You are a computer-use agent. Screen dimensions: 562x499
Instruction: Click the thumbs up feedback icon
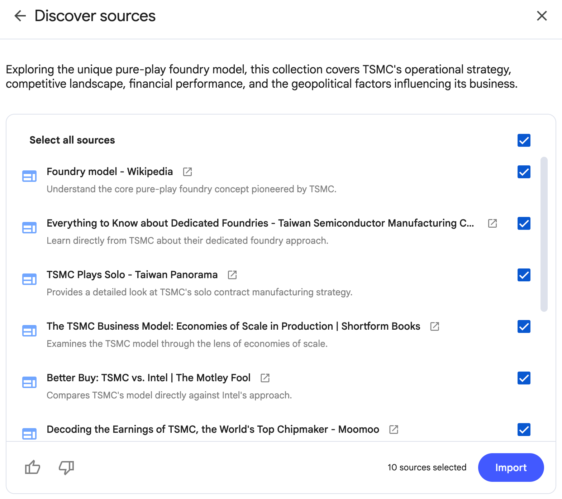click(32, 467)
